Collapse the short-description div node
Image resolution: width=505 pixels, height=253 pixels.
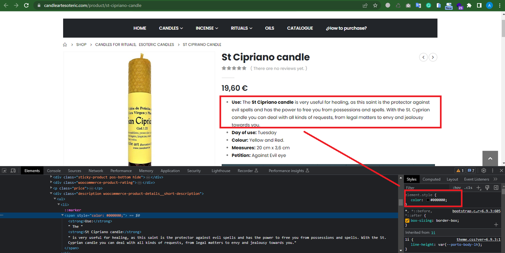click(x=51, y=194)
